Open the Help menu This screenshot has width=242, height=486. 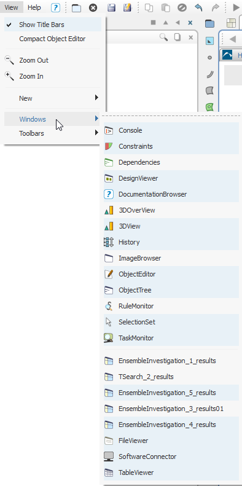tap(34, 7)
